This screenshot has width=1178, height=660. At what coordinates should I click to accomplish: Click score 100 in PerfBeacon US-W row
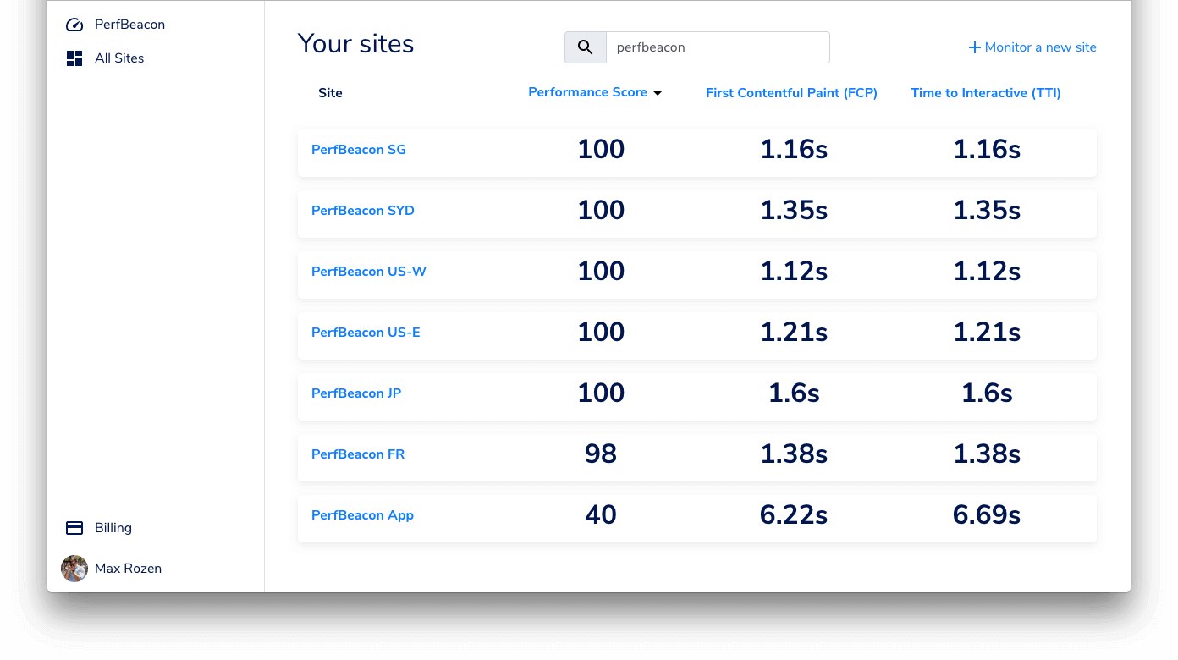[601, 271]
